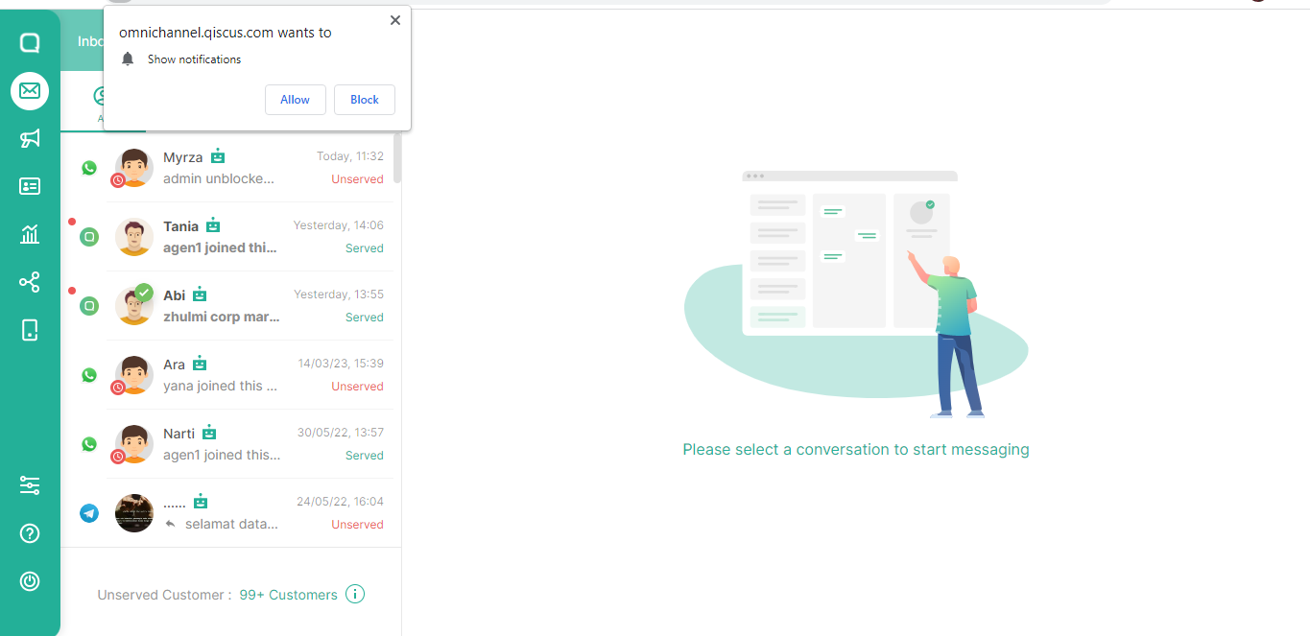Viewport: 1310px width, 636px height.
Task: Open the Broadcast megaphone icon
Action: (30, 139)
